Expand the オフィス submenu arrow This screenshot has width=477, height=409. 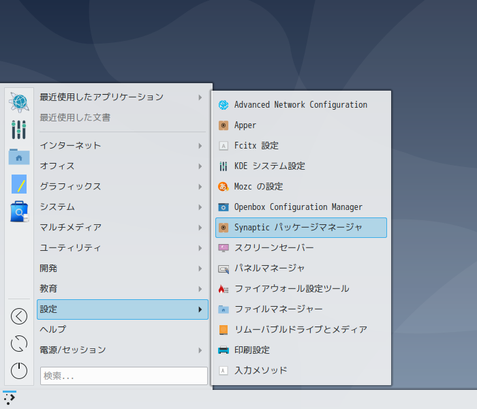[200, 166]
